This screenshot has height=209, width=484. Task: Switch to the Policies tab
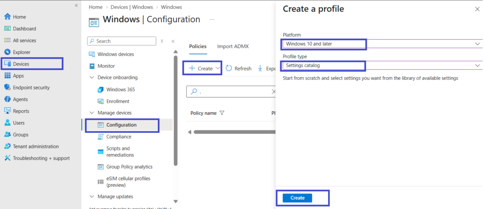[x=198, y=46]
